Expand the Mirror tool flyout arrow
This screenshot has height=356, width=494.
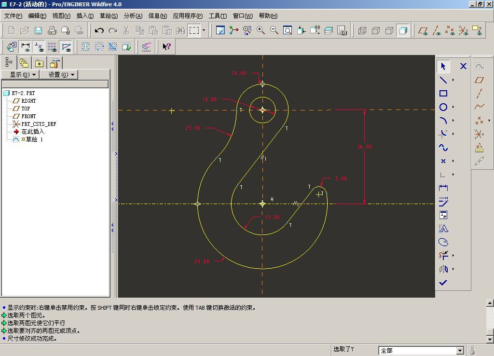(x=453, y=269)
